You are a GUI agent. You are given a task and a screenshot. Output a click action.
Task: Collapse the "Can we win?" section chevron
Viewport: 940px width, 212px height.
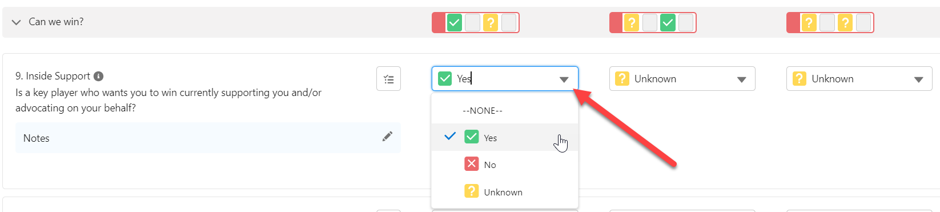17,22
